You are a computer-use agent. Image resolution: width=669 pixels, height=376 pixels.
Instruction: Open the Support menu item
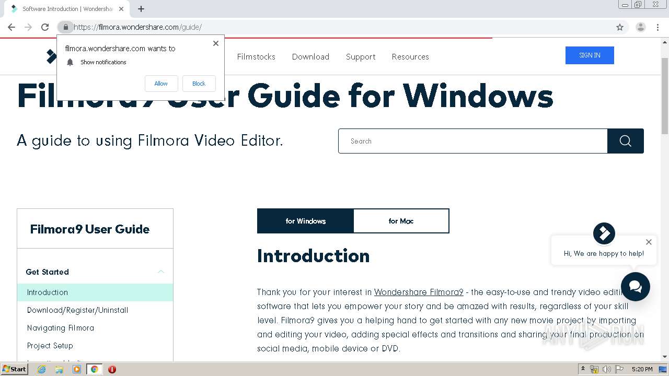(361, 57)
